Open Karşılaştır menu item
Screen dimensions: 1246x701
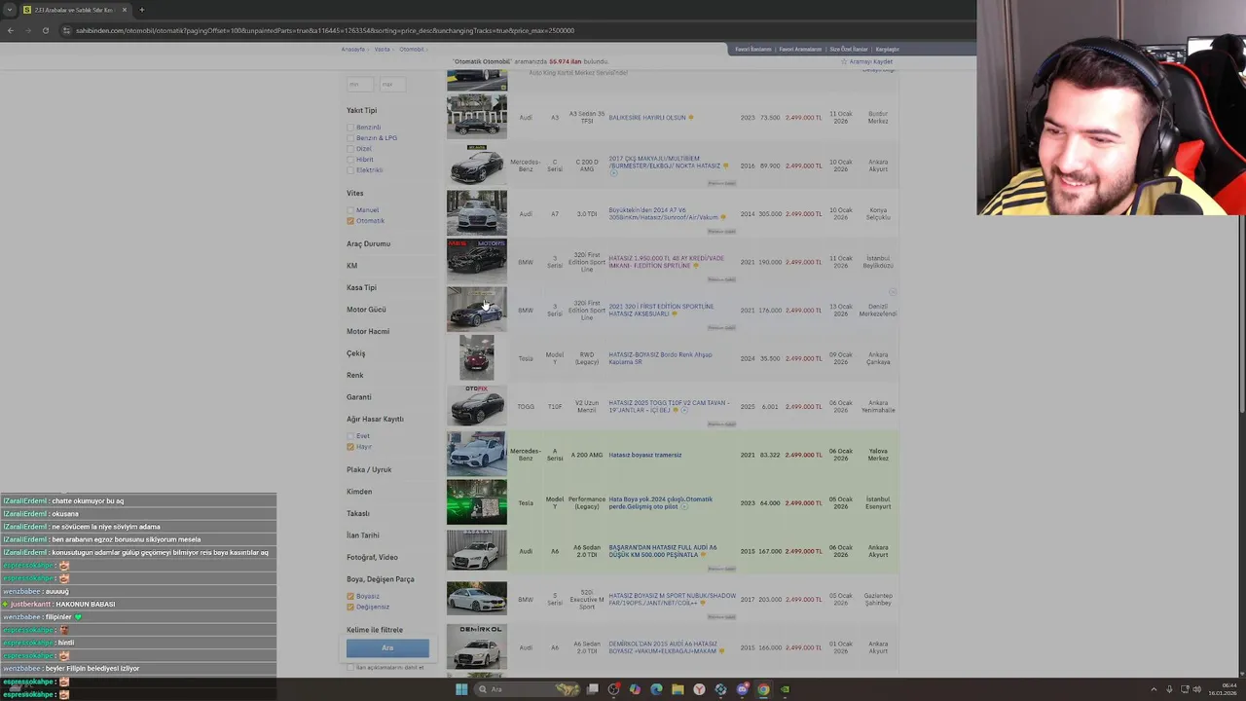click(x=887, y=49)
